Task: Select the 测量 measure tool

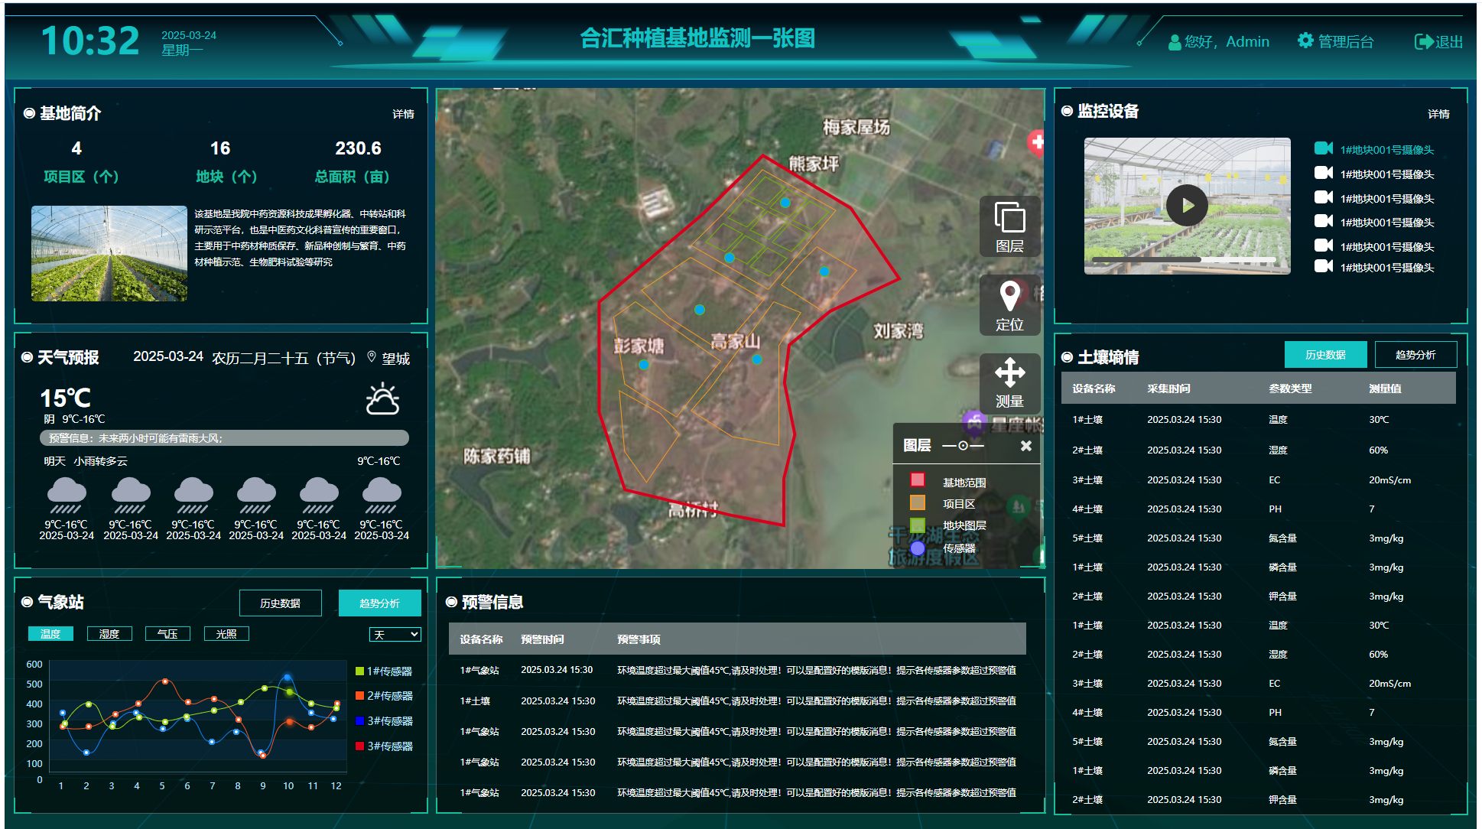Action: (x=1009, y=382)
